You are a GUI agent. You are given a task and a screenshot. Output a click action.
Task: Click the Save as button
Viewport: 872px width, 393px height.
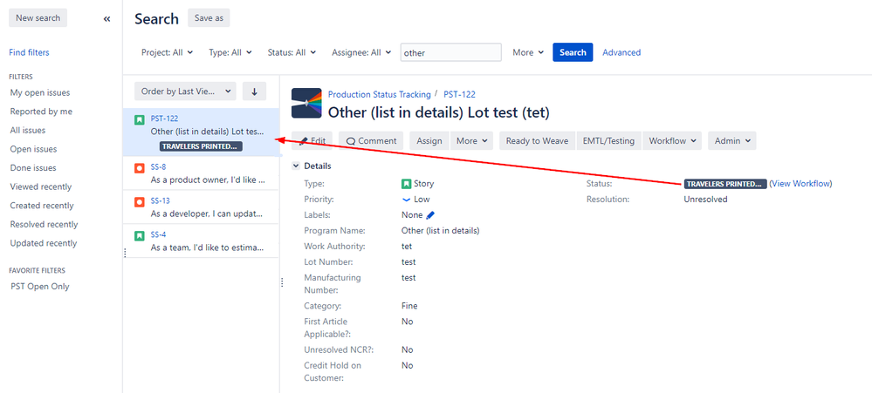[x=209, y=17]
